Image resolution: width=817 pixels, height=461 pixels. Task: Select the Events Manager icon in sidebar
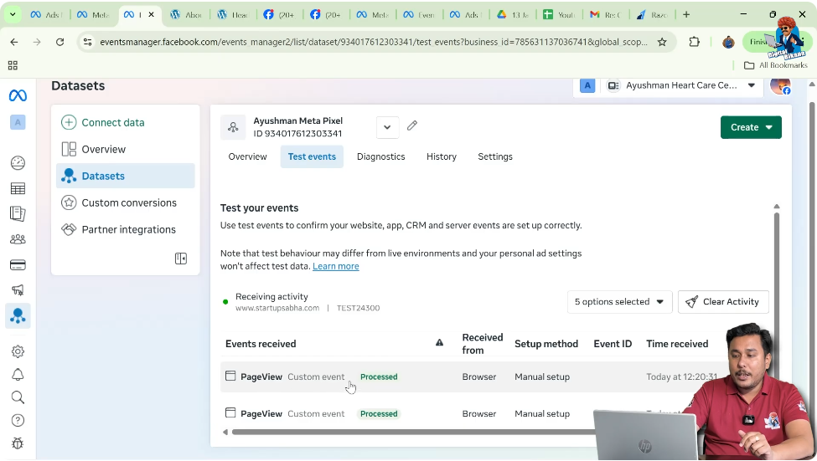click(x=18, y=315)
